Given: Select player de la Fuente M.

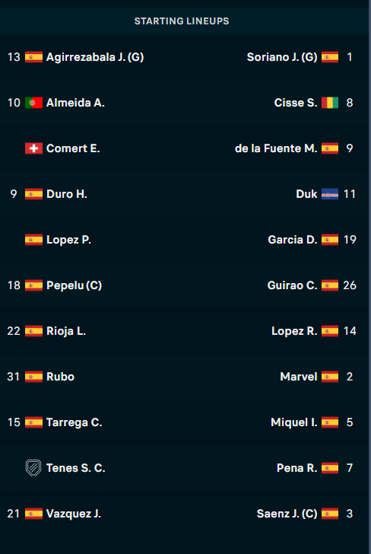Looking at the screenshot, I should pos(276,148).
